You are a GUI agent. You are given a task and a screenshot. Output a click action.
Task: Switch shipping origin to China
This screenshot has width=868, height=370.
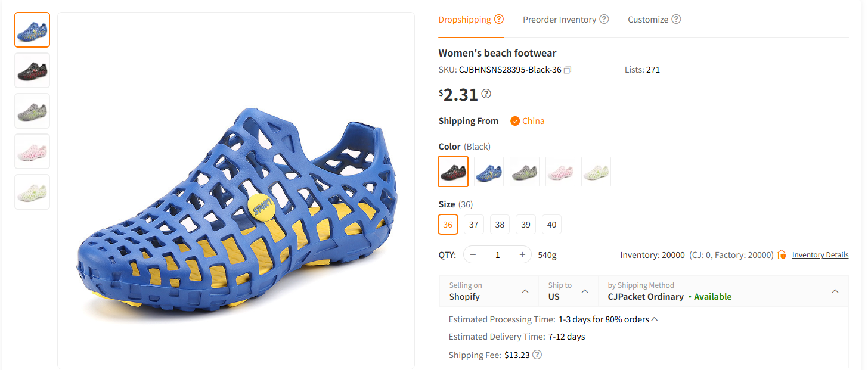pyautogui.click(x=528, y=120)
